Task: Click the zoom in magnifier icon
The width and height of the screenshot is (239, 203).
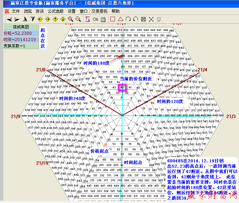Action: point(71,19)
